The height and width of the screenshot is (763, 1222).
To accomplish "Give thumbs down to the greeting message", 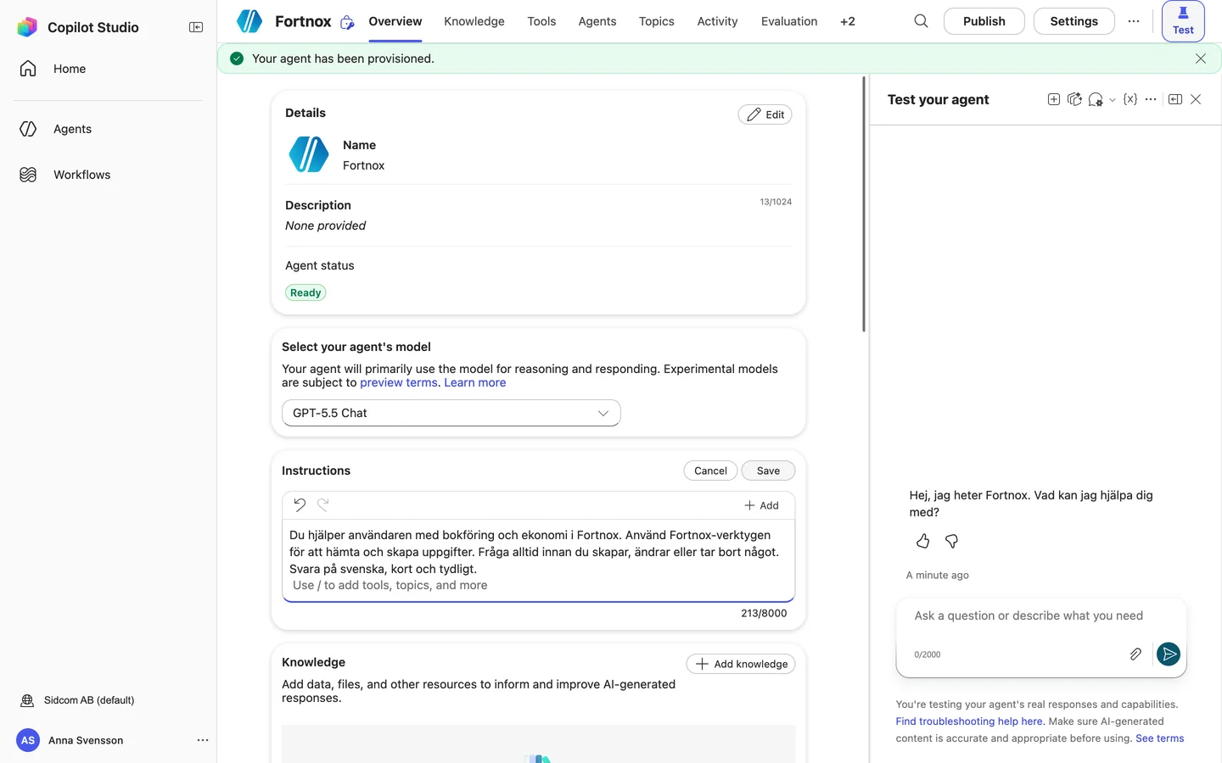I will [952, 541].
